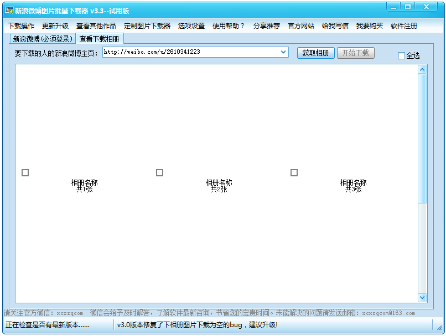Click the album list vertical scrollbar thumb
446x336 pixels.
pos(422,139)
